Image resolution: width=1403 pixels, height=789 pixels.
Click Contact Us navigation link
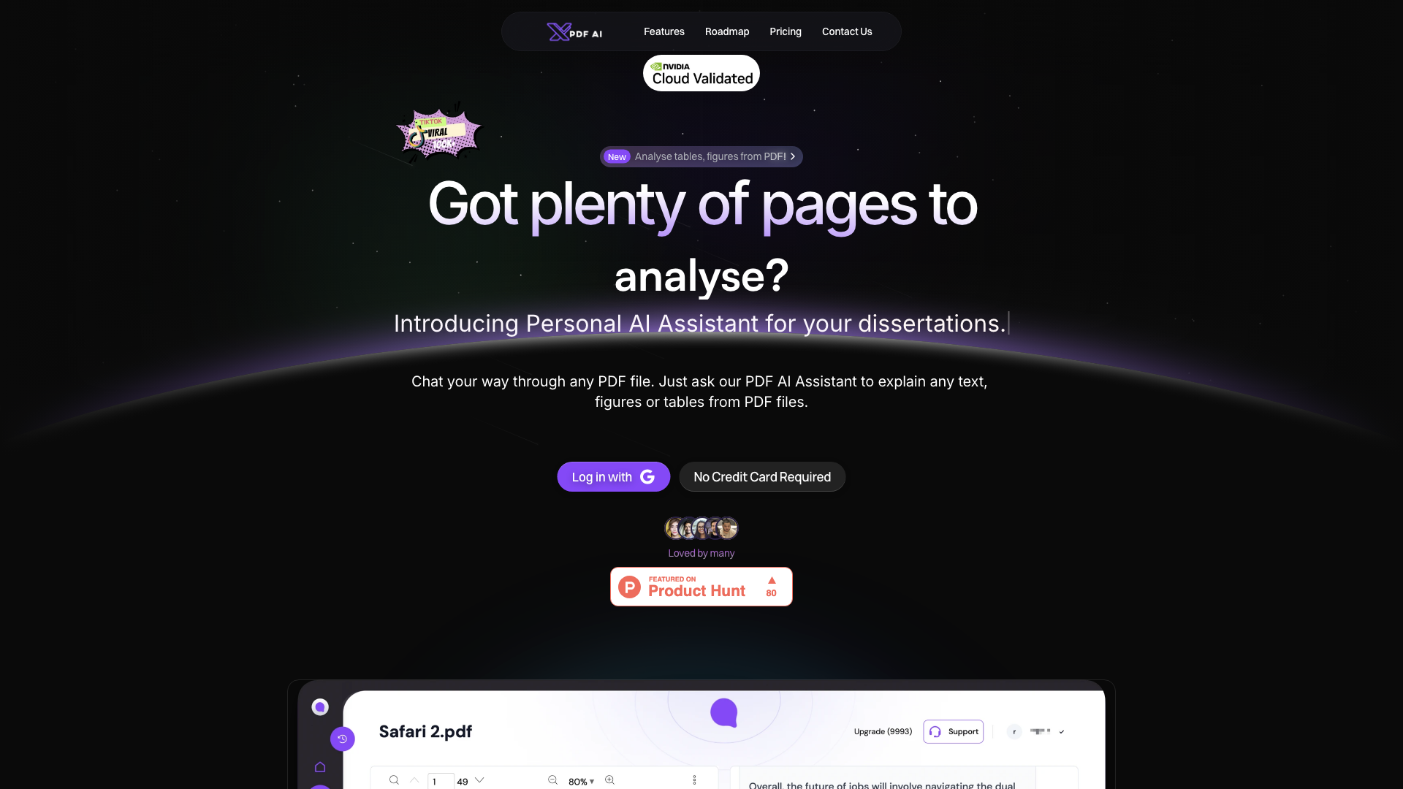[846, 31]
